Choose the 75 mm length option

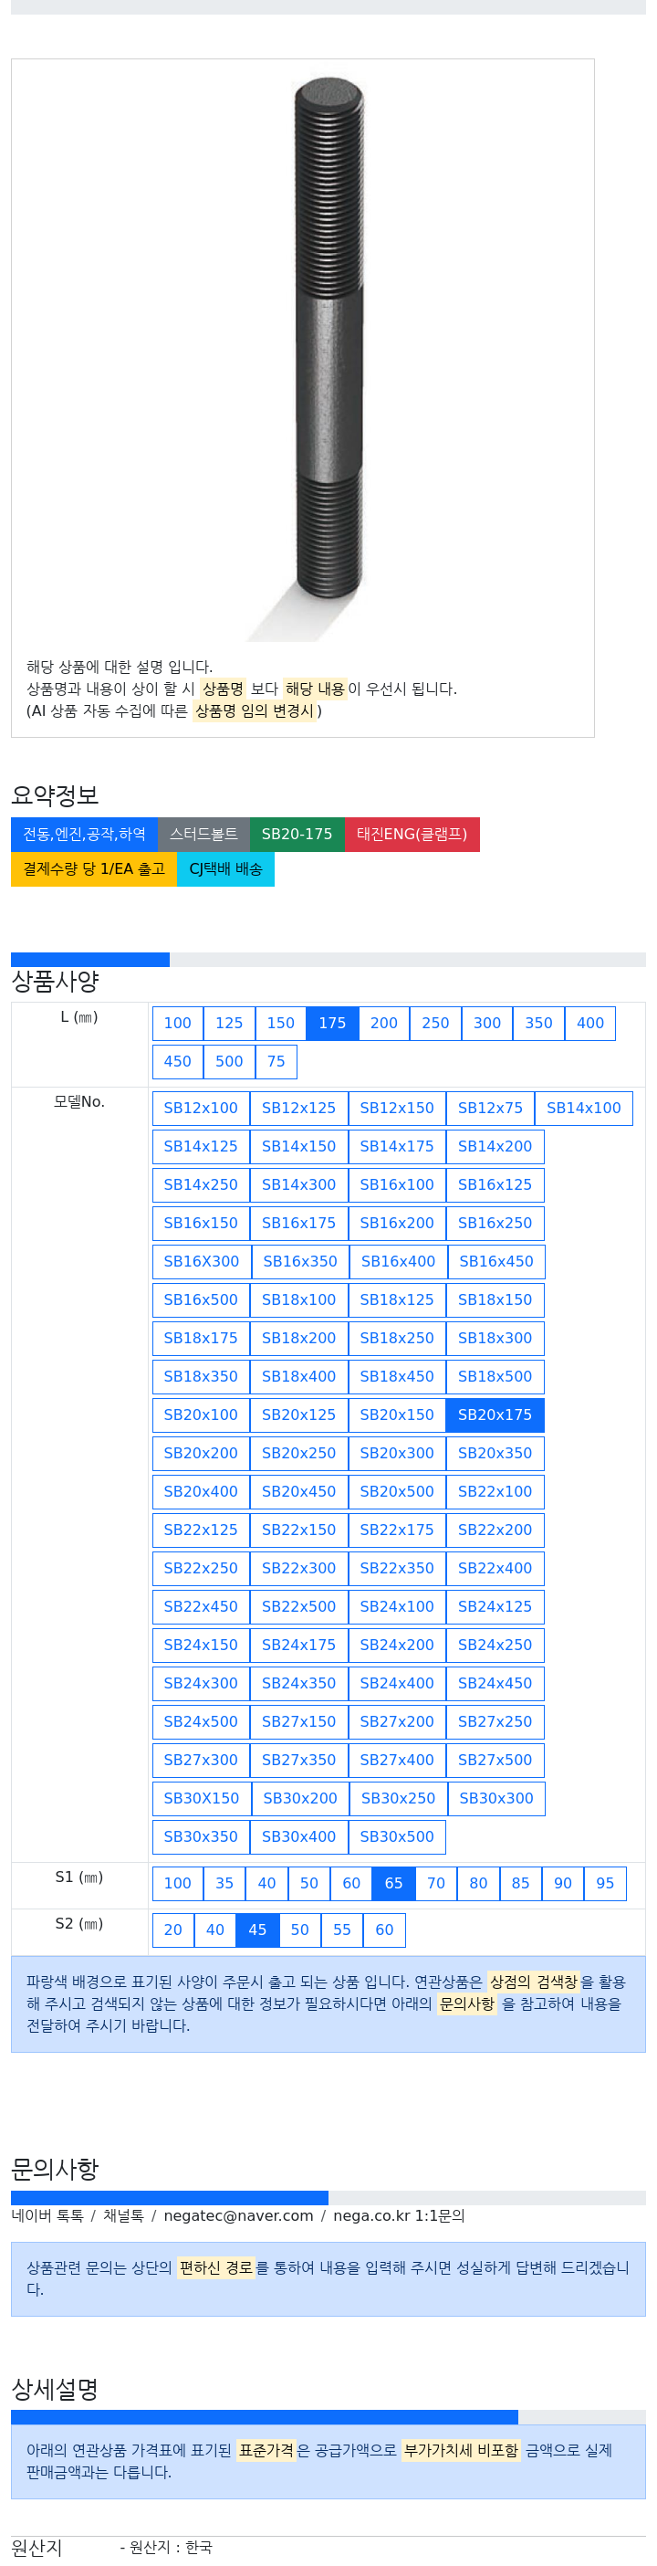276,1062
